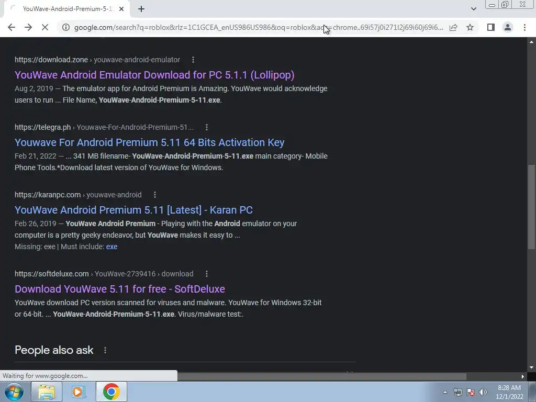The width and height of the screenshot is (536, 402).
Task: Click the browser Back arrow
Action: 12,27
